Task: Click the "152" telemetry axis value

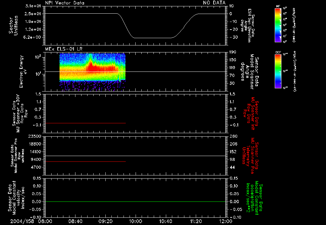Action: tap(233, 152)
